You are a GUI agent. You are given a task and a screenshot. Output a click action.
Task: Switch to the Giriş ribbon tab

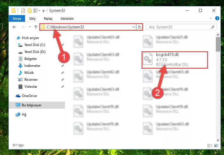pos(32,19)
